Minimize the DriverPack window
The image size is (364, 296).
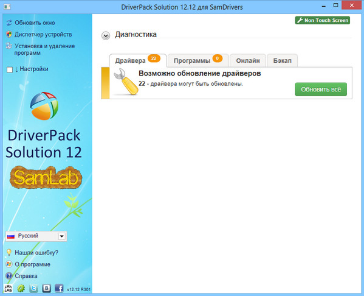pyautogui.click(x=324, y=6)
